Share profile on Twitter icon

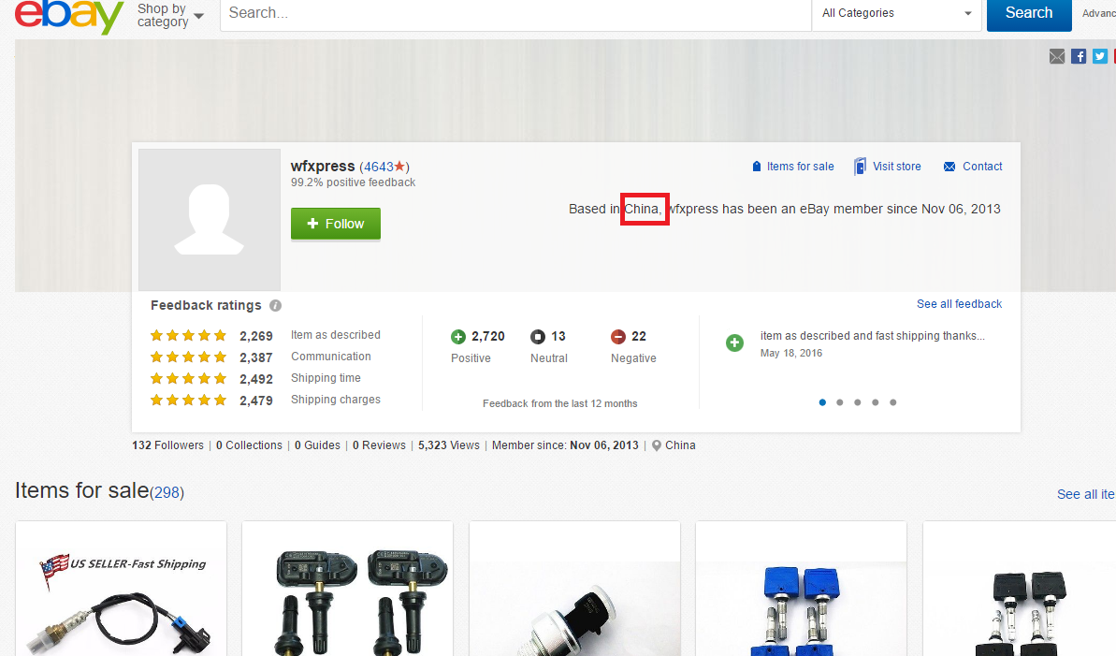click(x=1100, y=56)
